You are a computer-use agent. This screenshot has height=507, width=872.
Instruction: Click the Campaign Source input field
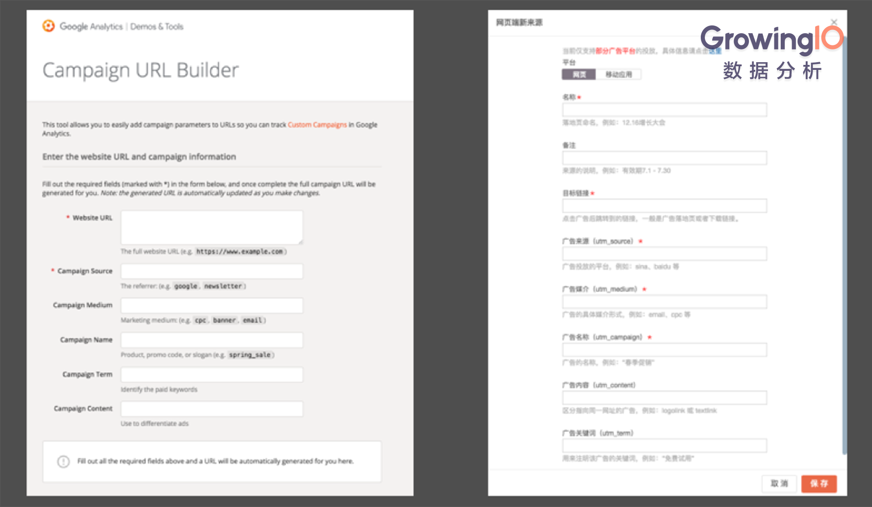[212, 271]
